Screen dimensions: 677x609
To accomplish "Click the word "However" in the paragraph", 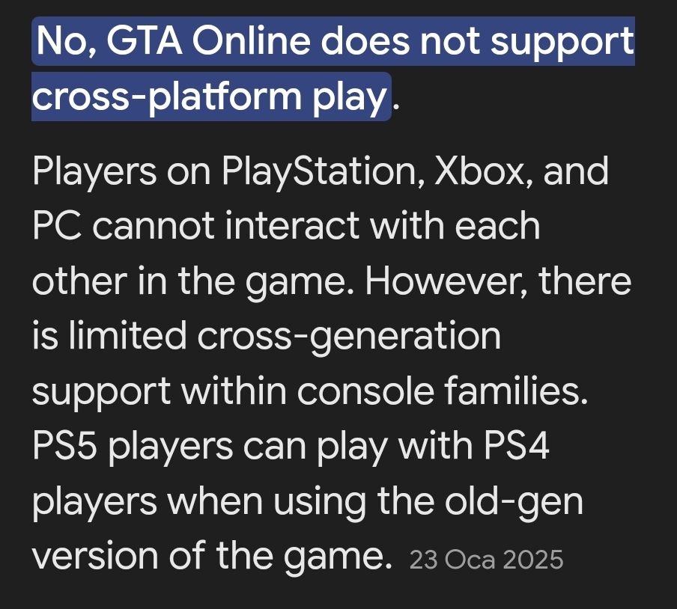I will (x=446, y=281).
